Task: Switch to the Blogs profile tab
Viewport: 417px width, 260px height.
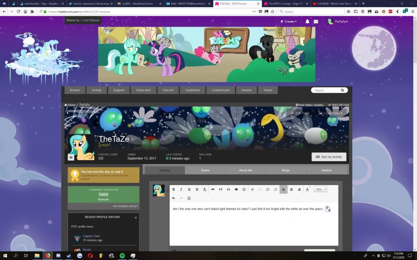Action: 286,170
